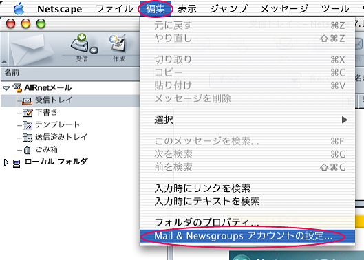This screenshot has height=260, width=364.
Task: Close the open 編集 menu
Action: click(156, 9)
